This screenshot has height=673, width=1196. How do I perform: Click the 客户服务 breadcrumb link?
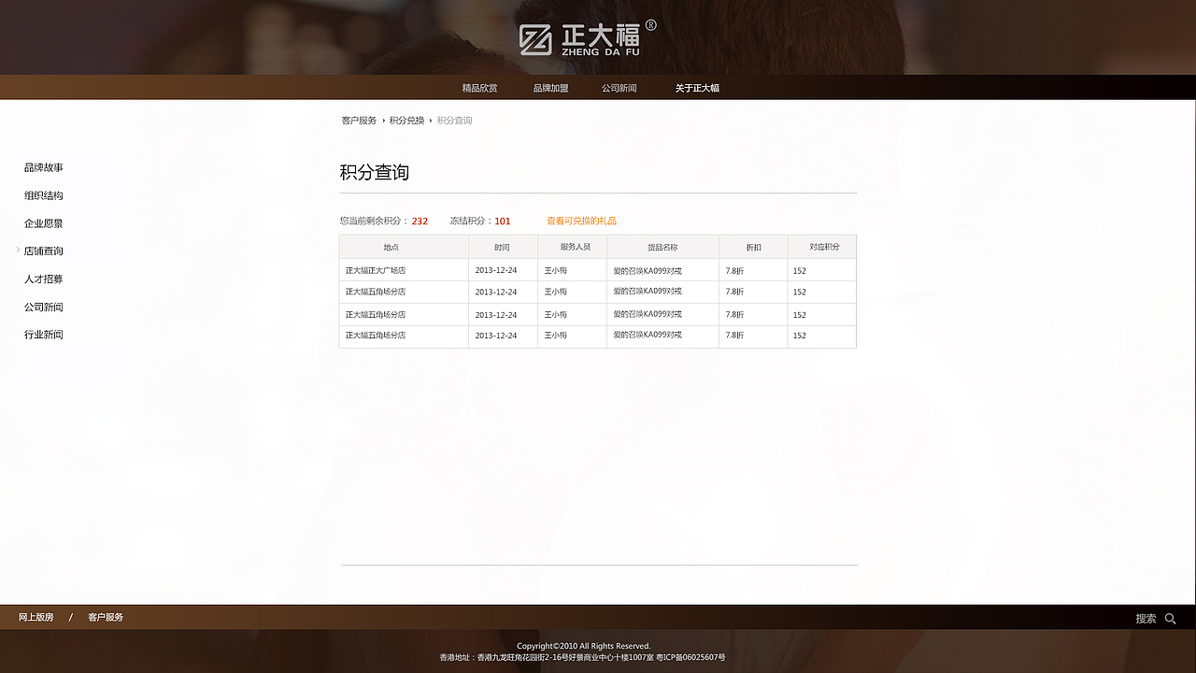358,120
